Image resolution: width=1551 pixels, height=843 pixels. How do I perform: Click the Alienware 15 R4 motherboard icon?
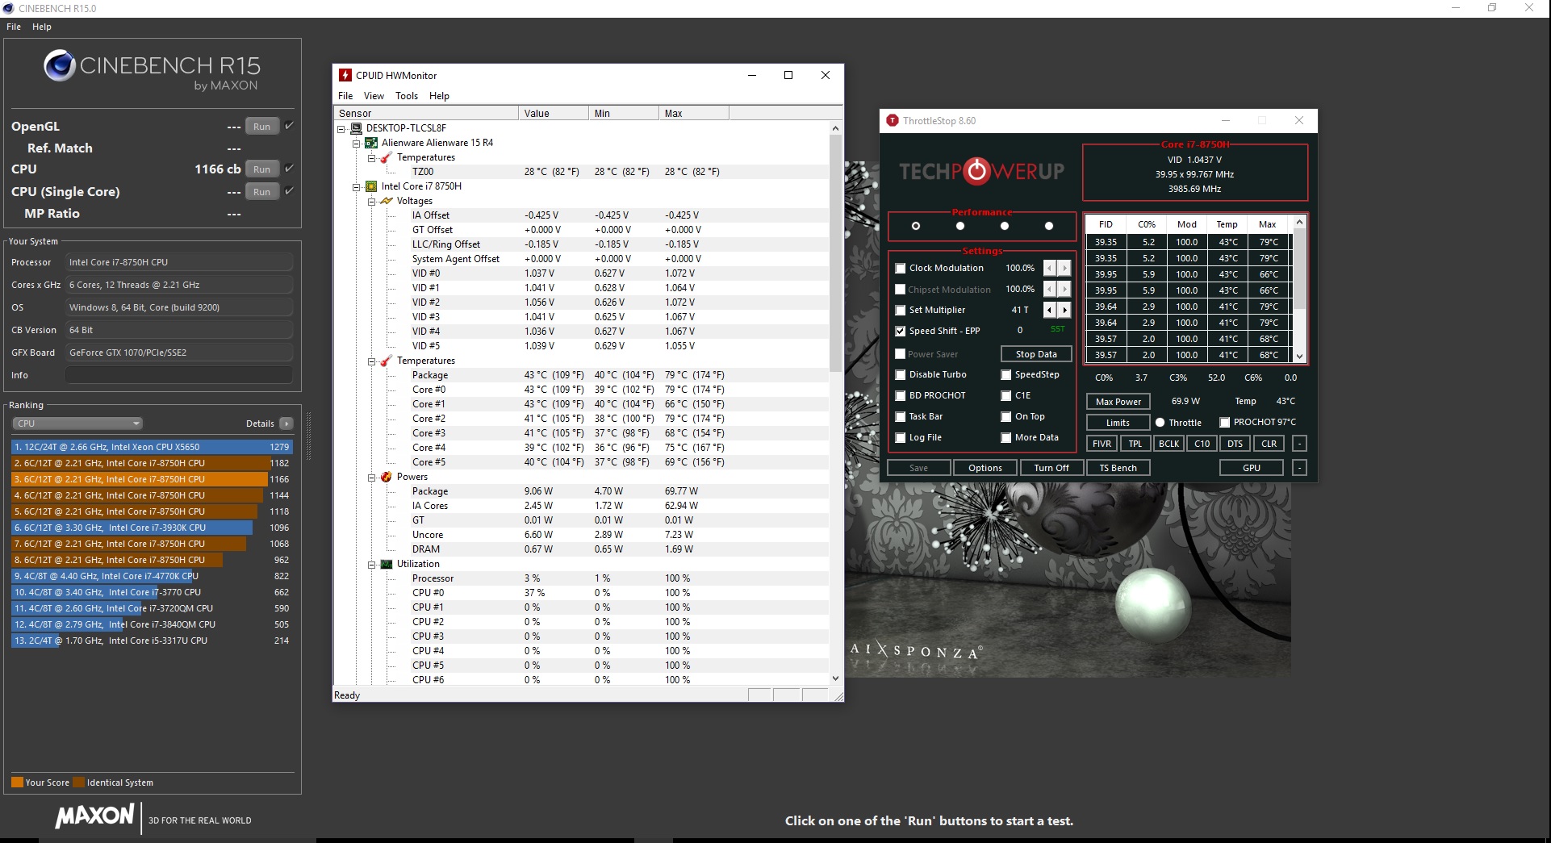coord(371,143)
